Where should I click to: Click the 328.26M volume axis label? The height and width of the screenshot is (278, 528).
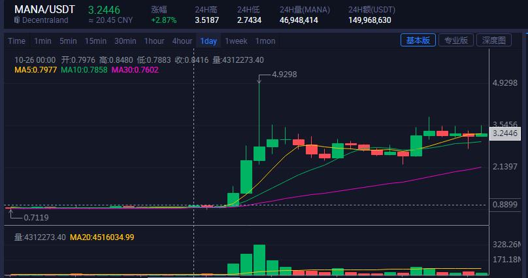pyautogui.click(x=507, y=244)
